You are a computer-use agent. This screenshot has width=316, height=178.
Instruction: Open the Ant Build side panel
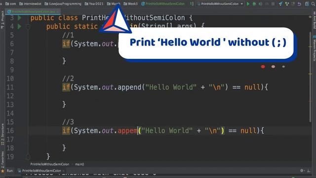point(314,20)
